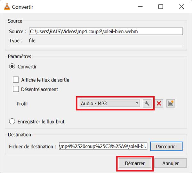Click the Fichier de destination field
The width and height of the screenshot is (192, 173).
tap(103, 146)
